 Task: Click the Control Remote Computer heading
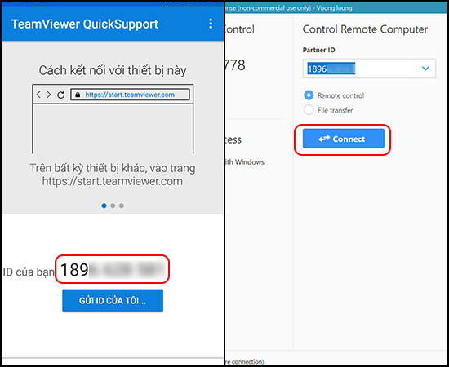(365, 29)
